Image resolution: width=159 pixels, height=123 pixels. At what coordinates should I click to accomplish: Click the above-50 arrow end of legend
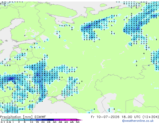79,120
